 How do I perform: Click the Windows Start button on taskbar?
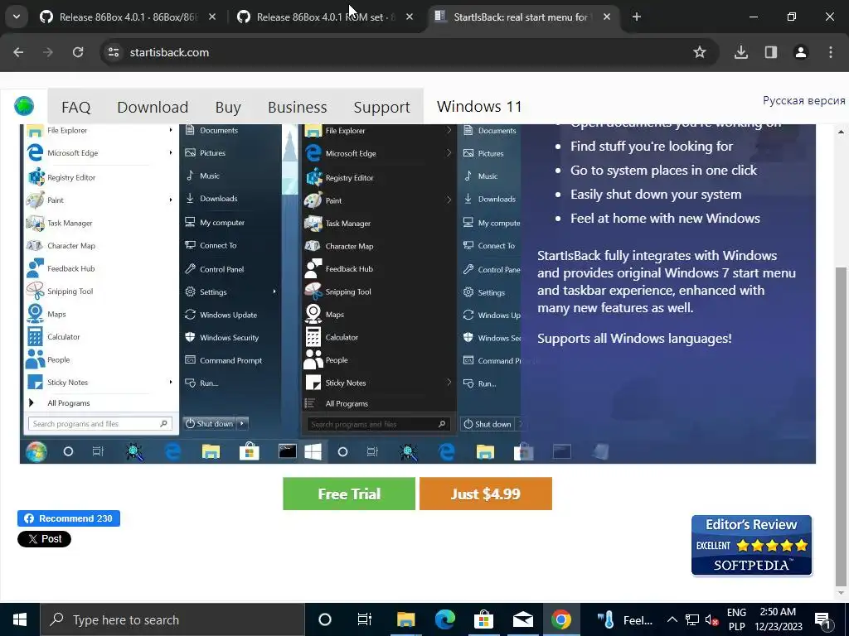(x=20, y=619)
